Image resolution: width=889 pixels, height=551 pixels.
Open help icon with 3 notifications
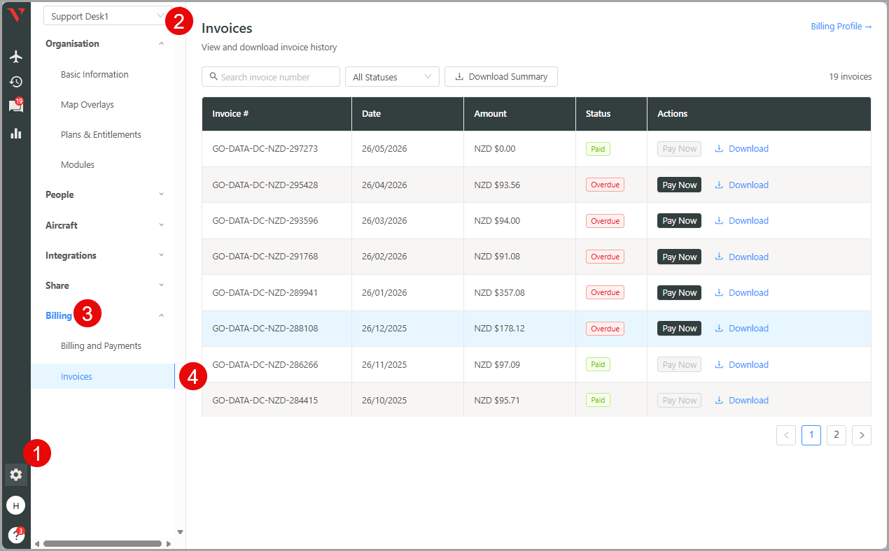click(15, 536)
